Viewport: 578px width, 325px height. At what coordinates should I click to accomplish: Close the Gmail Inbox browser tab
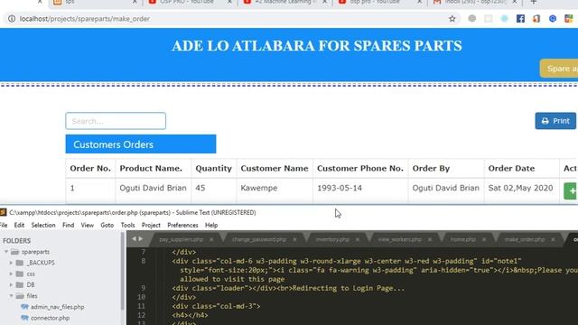[x=515, y=2]
